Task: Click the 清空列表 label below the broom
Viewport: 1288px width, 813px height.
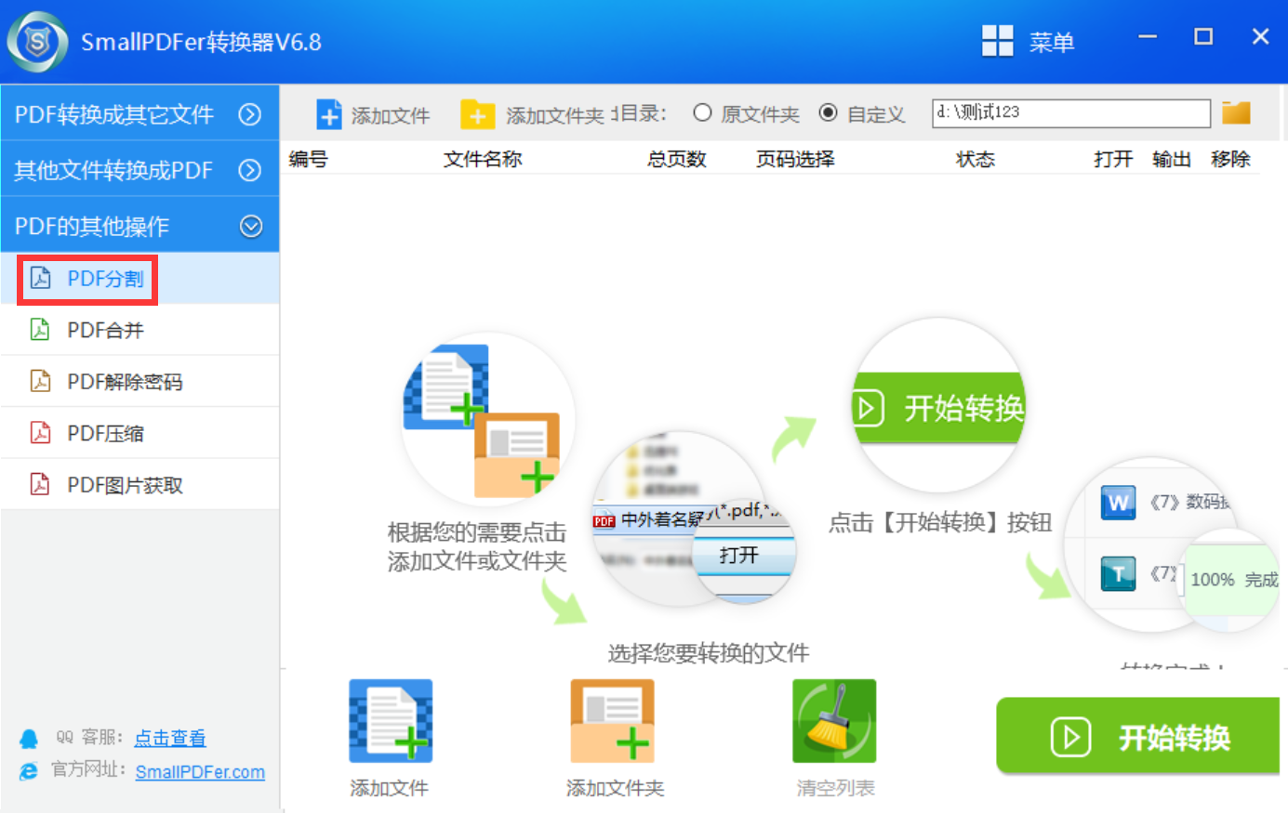Action: pyautogui.click(x=835, y=788)
